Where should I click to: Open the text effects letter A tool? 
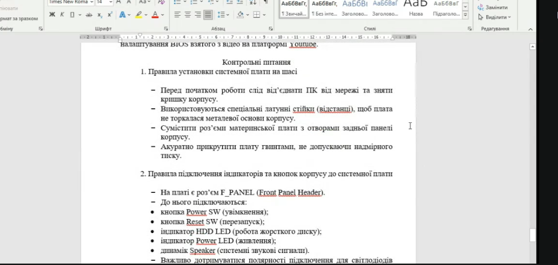coord(122,15)
